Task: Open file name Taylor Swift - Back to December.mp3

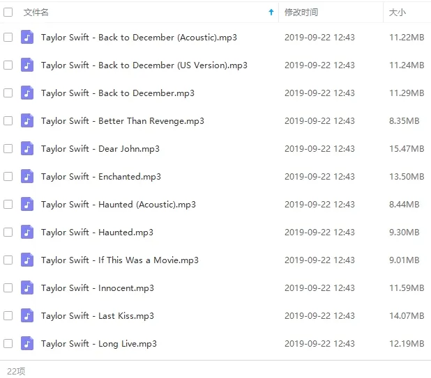Action: point(118,93)
